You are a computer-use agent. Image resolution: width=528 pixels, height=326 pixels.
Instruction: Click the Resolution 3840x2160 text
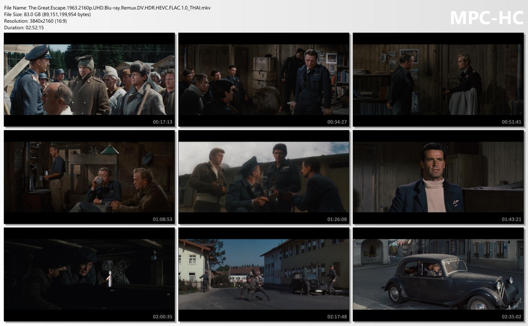point(35,21)
